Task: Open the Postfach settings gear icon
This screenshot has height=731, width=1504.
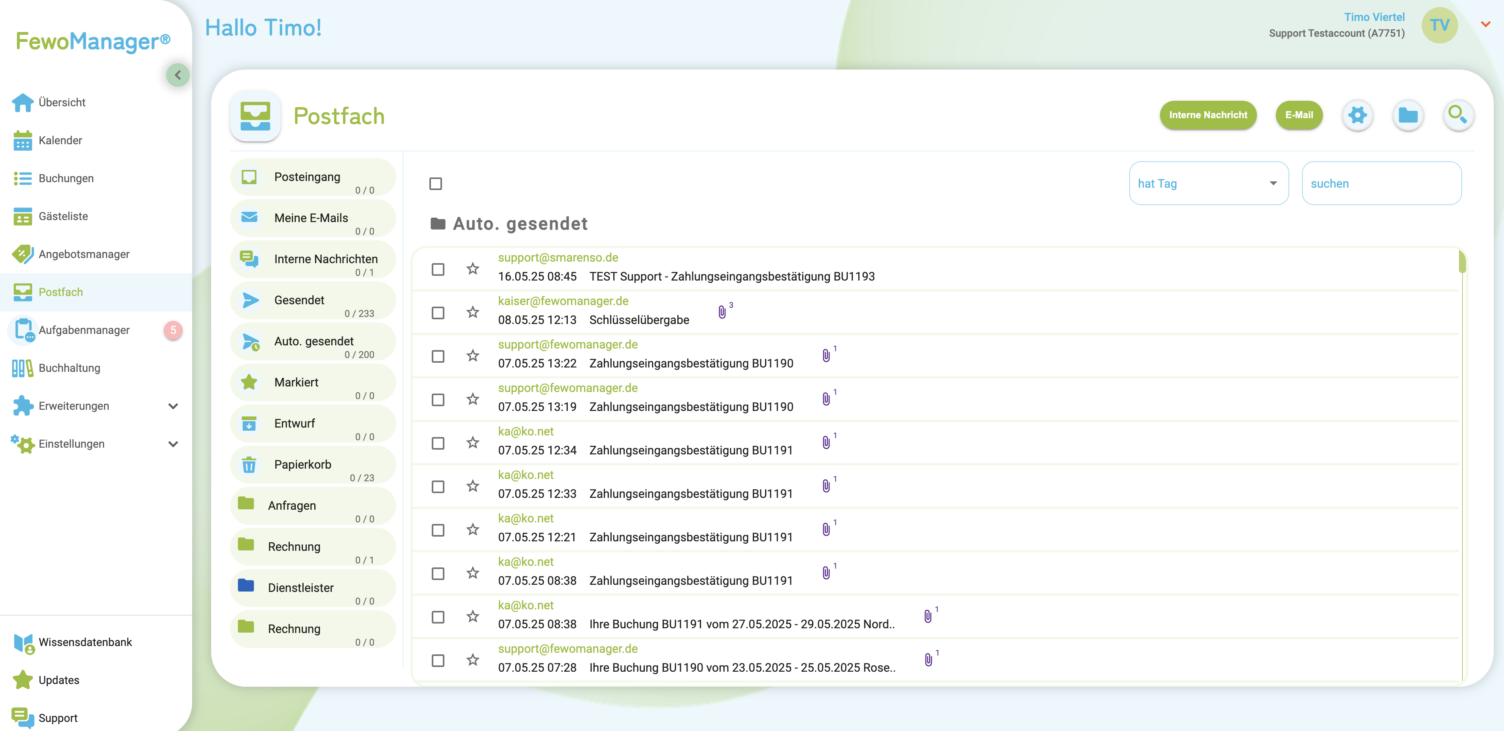Action: click(1358, 115)
